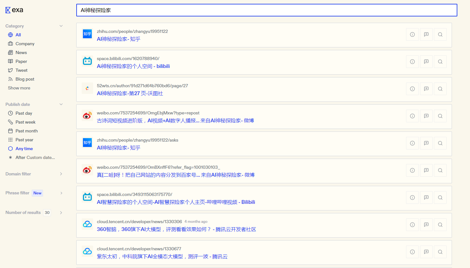Choose Past year publish date
Viewport: 470px width, 268px height.
[21, 140]
